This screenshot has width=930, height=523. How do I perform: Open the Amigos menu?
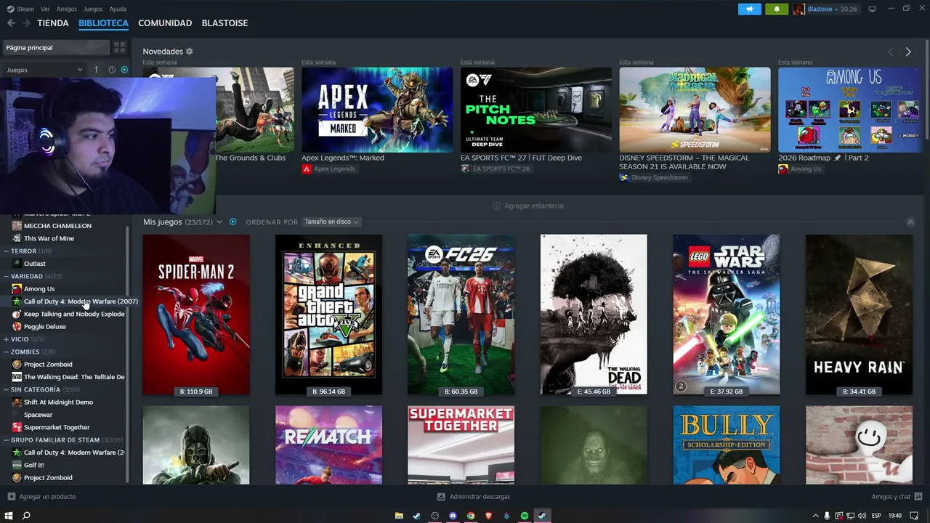pyautogui.click(x=67, y=9)
